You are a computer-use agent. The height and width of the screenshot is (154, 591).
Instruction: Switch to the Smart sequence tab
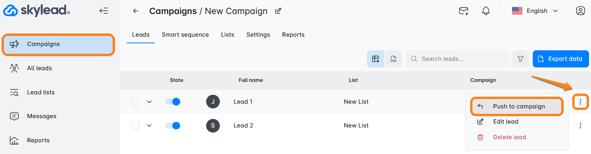[x=185, y=35]
